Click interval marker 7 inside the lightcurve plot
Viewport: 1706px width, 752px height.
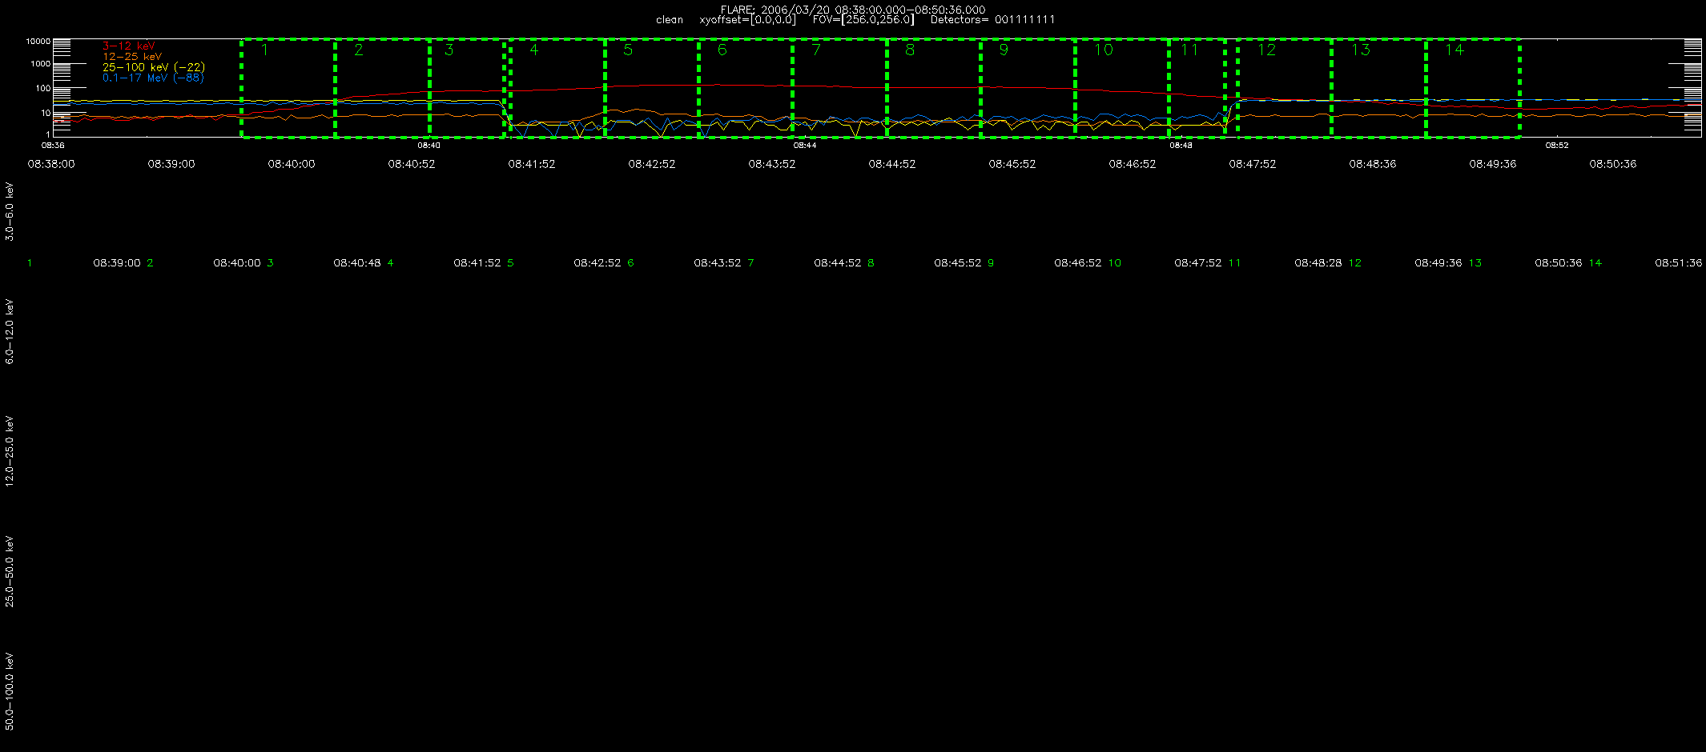click(816, 50)
